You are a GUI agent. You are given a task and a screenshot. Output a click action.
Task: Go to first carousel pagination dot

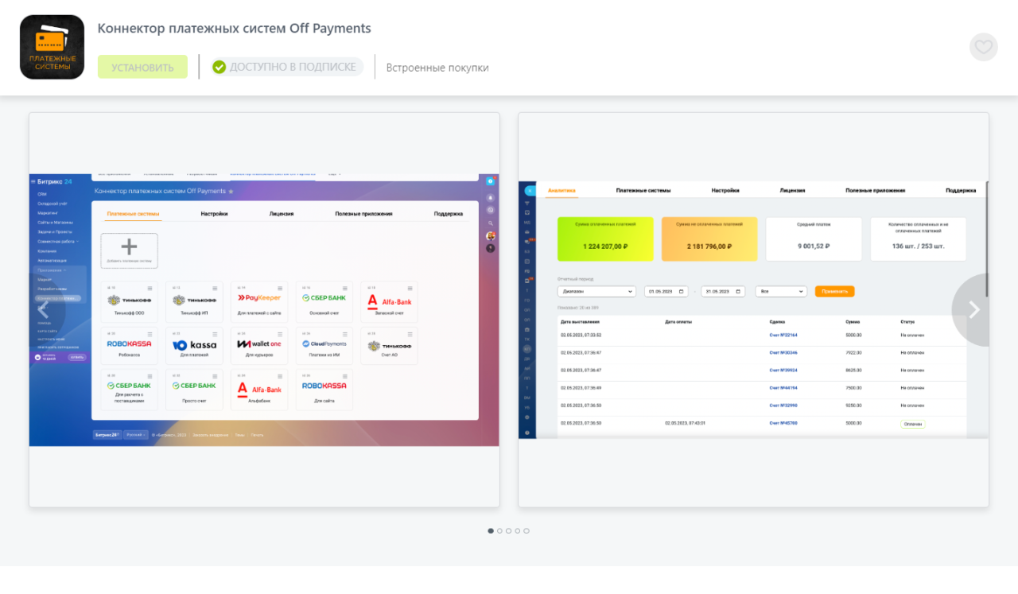pos(491,530)
